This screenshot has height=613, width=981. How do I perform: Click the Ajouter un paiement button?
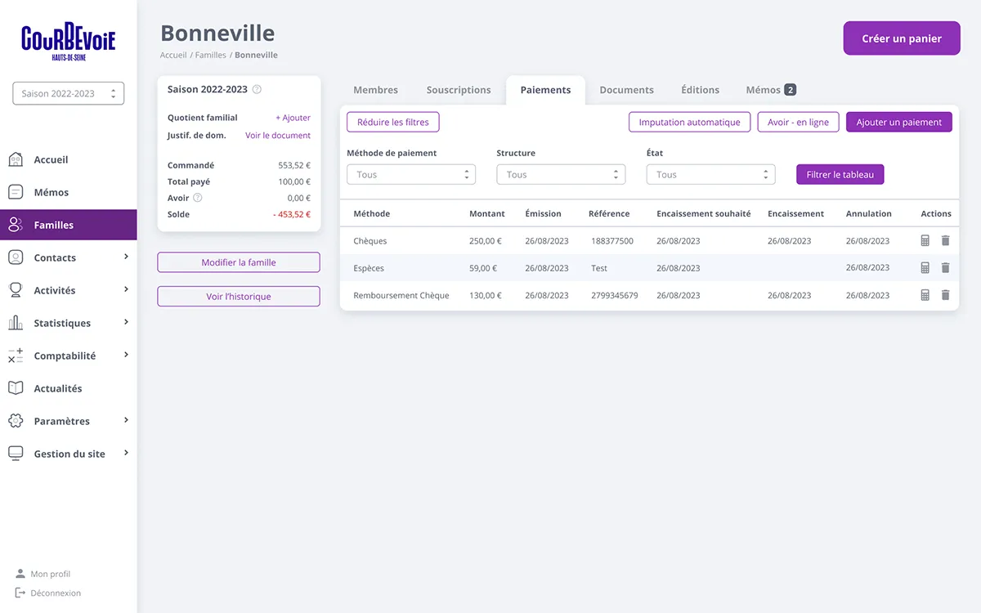click(898, 123)
